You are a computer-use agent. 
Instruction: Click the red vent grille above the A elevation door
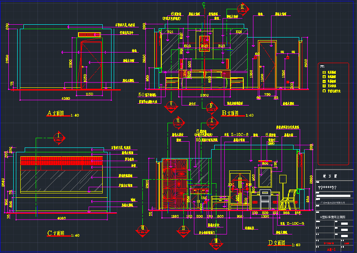pos(89,34)
